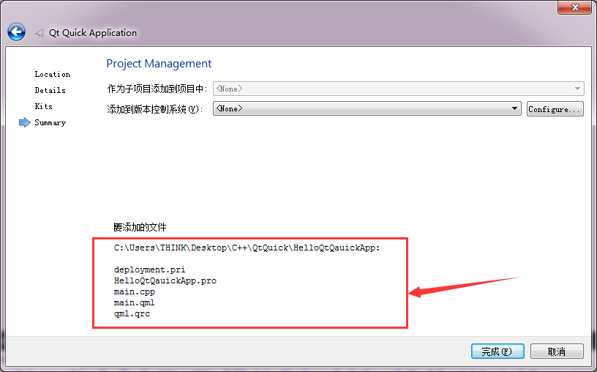Click the Qt Quick Application title icon

pos(40,33)
